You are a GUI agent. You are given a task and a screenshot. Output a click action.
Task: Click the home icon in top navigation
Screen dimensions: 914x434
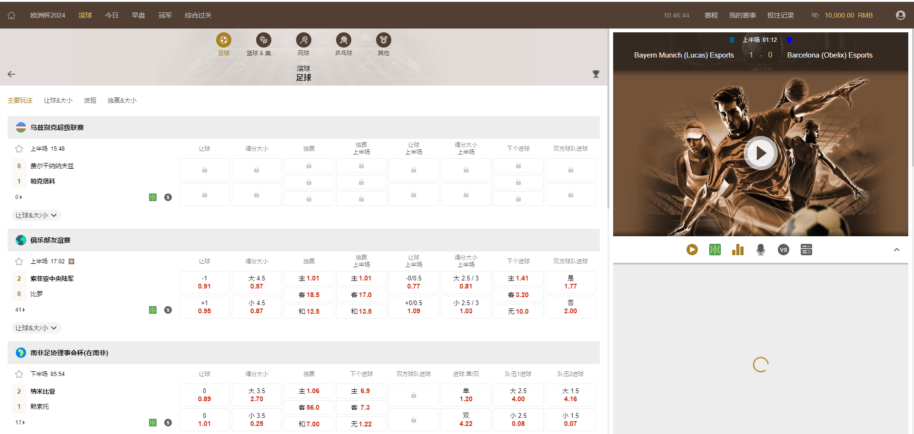click(11, 15)
